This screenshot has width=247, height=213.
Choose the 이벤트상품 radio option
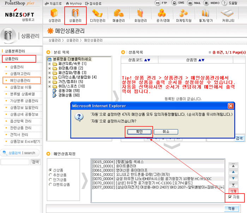coord(51,185)
